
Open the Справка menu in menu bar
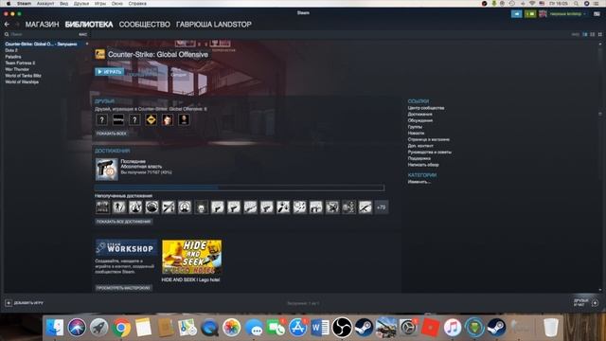pyautogui.click(x=137, y=4)
